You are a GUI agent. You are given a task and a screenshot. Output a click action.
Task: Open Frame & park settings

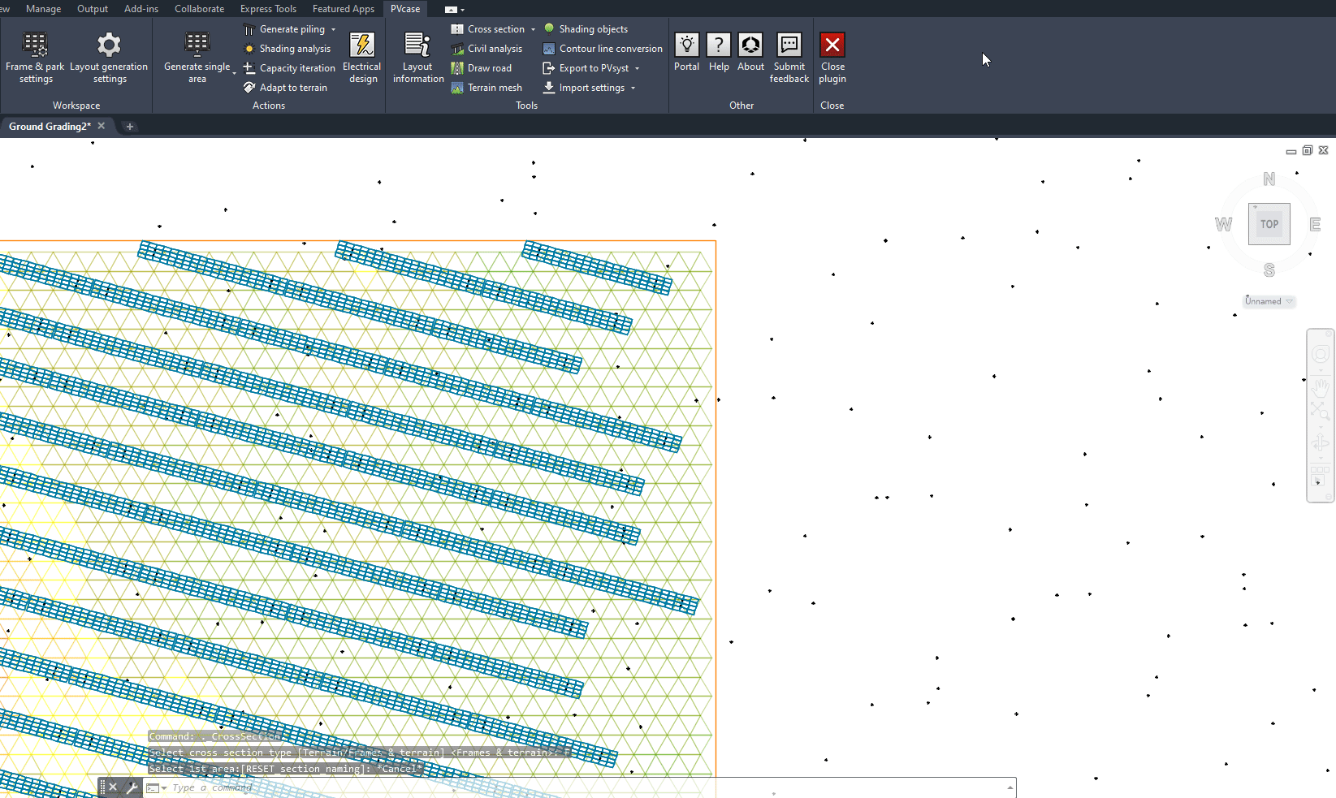click(35, 58)
